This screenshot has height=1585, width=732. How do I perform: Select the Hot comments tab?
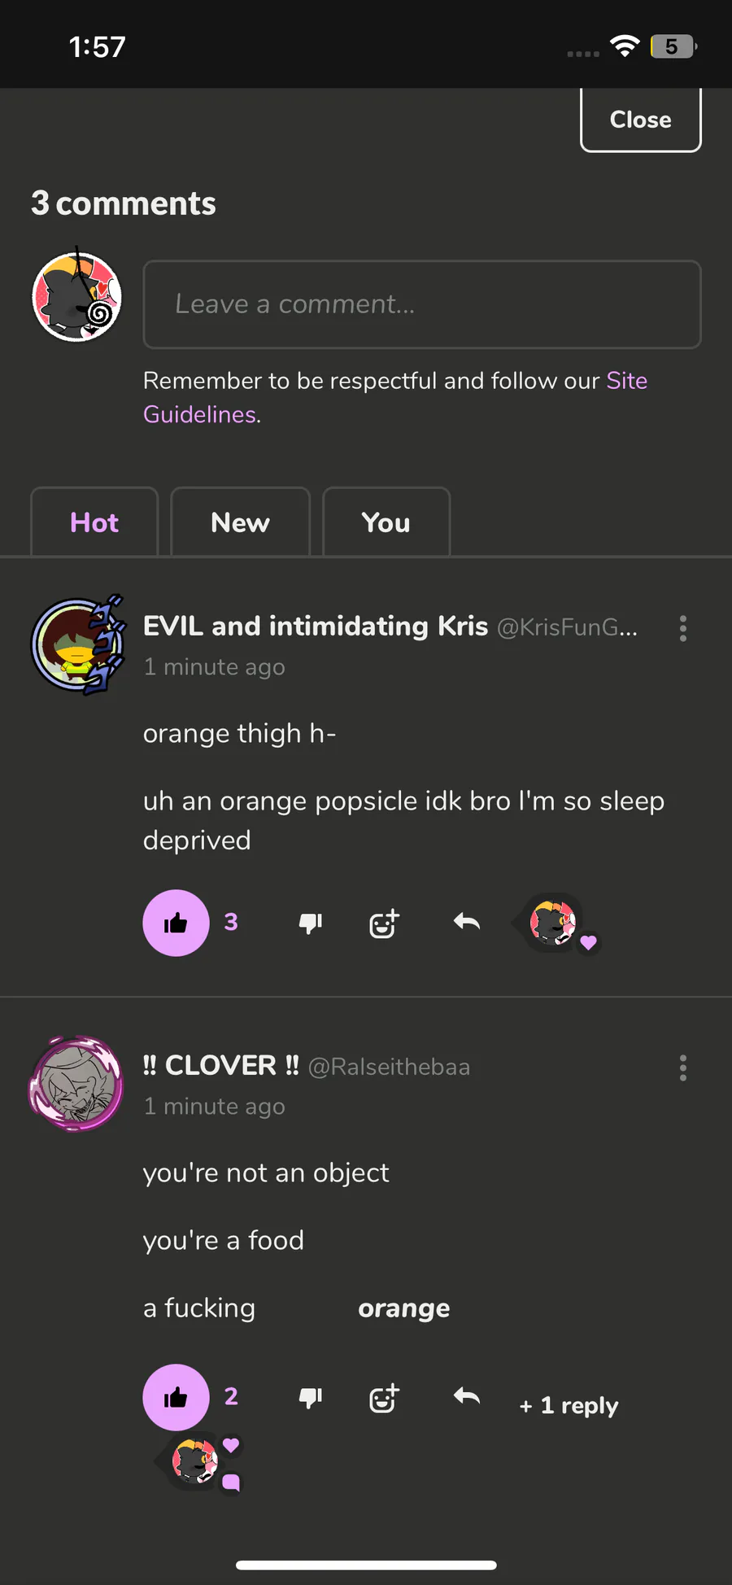tap(94, 522)
